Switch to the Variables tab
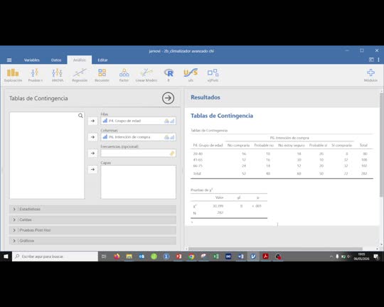 31,60
